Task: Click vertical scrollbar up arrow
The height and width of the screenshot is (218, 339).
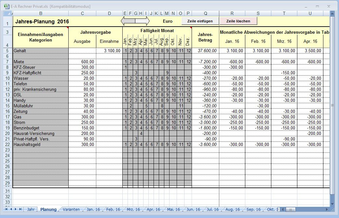Action: coord(332,13)
